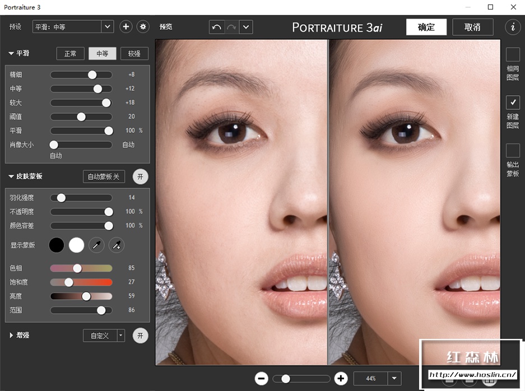
Task: Undo the last change
Action: [217, 27]
